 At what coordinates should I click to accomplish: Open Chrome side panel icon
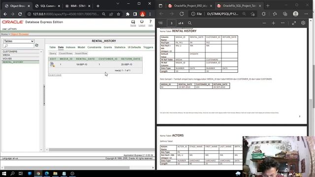[x=135, y=14]
